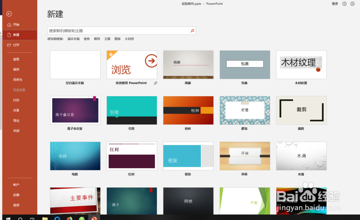Pin the 欢迎使用 PowerPoint template
The image size is (360, 220).
pos(156,83)
